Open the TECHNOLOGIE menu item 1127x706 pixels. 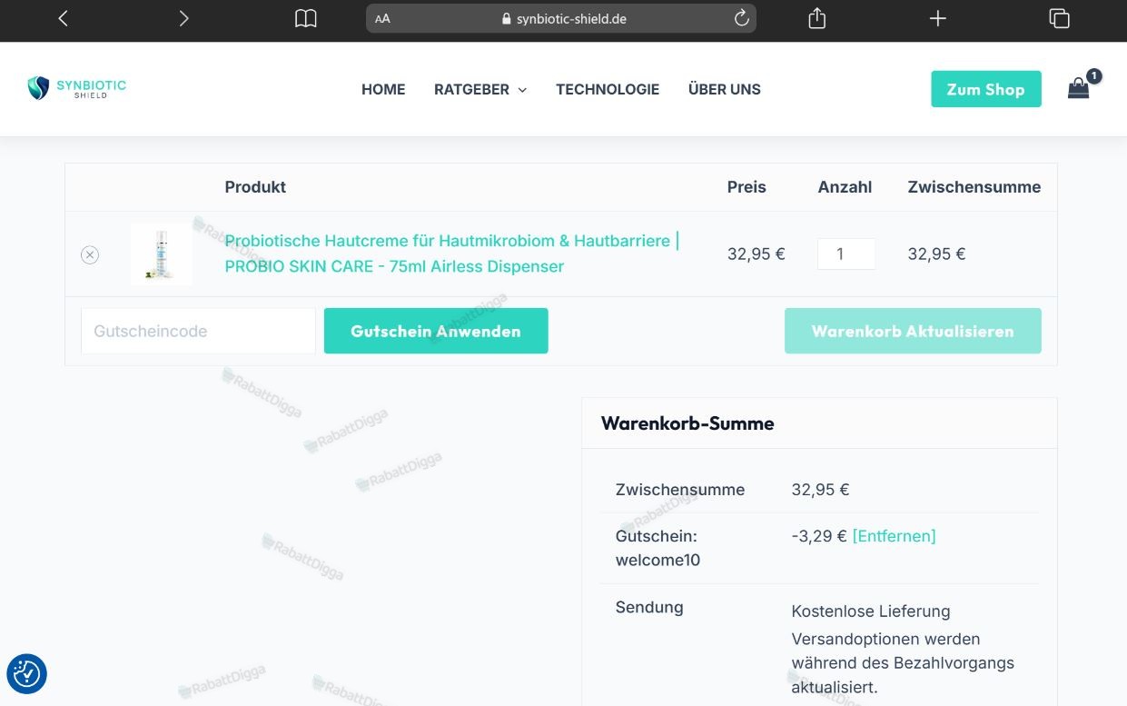pos(608,89)
